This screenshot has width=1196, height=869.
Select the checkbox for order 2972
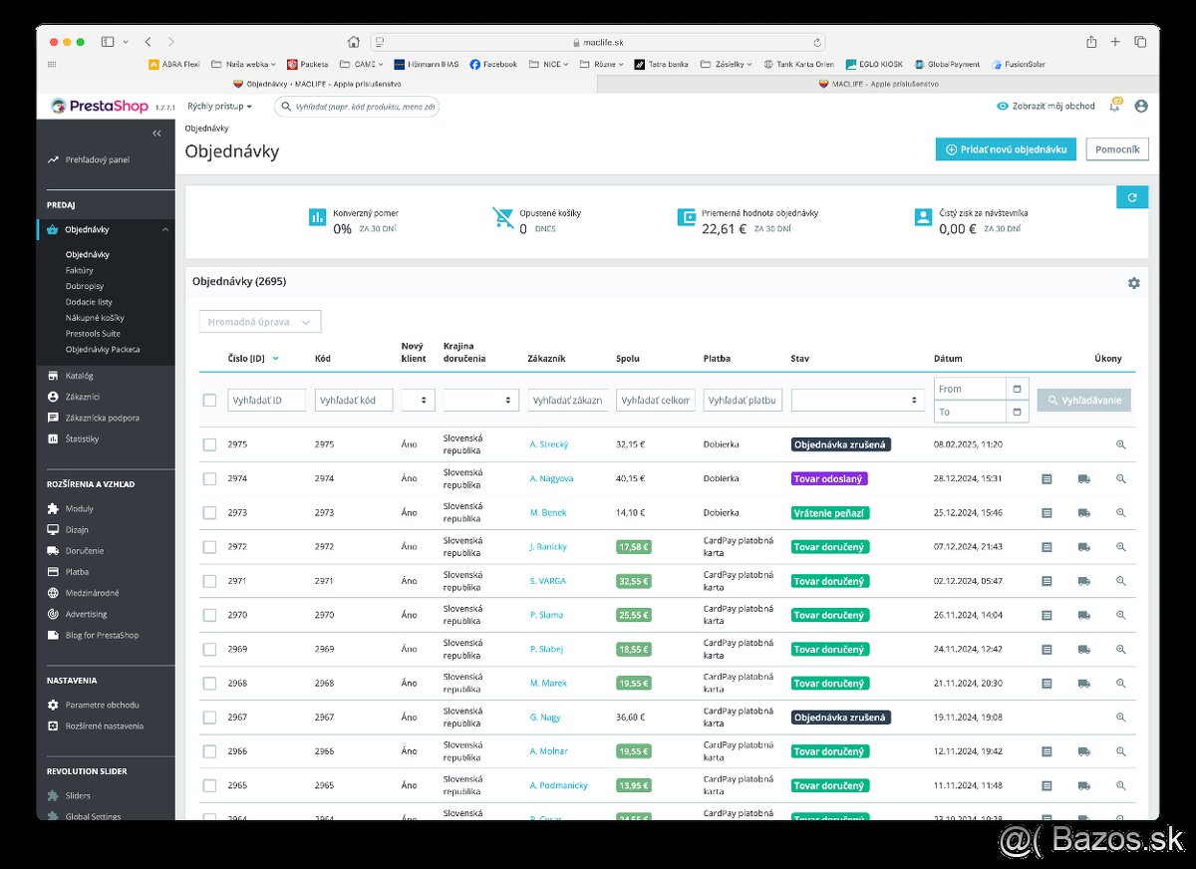pos(209,547)
